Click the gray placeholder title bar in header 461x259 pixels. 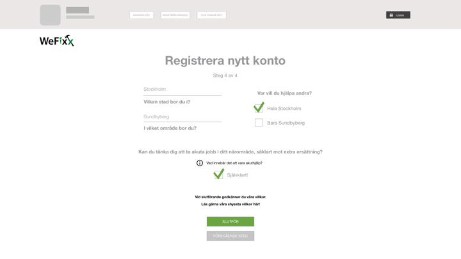(x=77, y=10)
